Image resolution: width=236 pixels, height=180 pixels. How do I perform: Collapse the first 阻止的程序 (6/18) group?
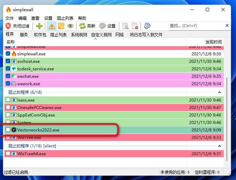219,92
